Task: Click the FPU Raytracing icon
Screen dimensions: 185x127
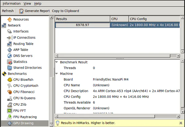Action: click(10, 117)
